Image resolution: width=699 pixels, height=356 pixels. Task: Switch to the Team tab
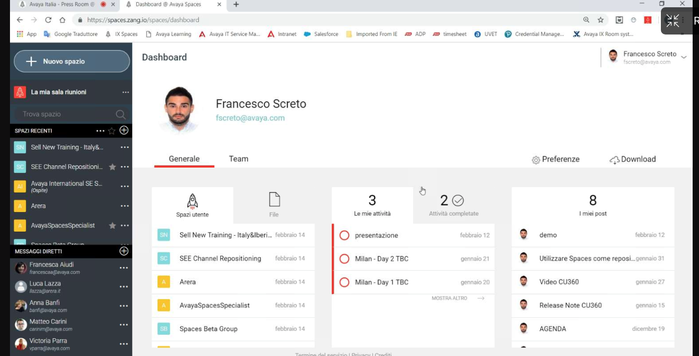238,159
